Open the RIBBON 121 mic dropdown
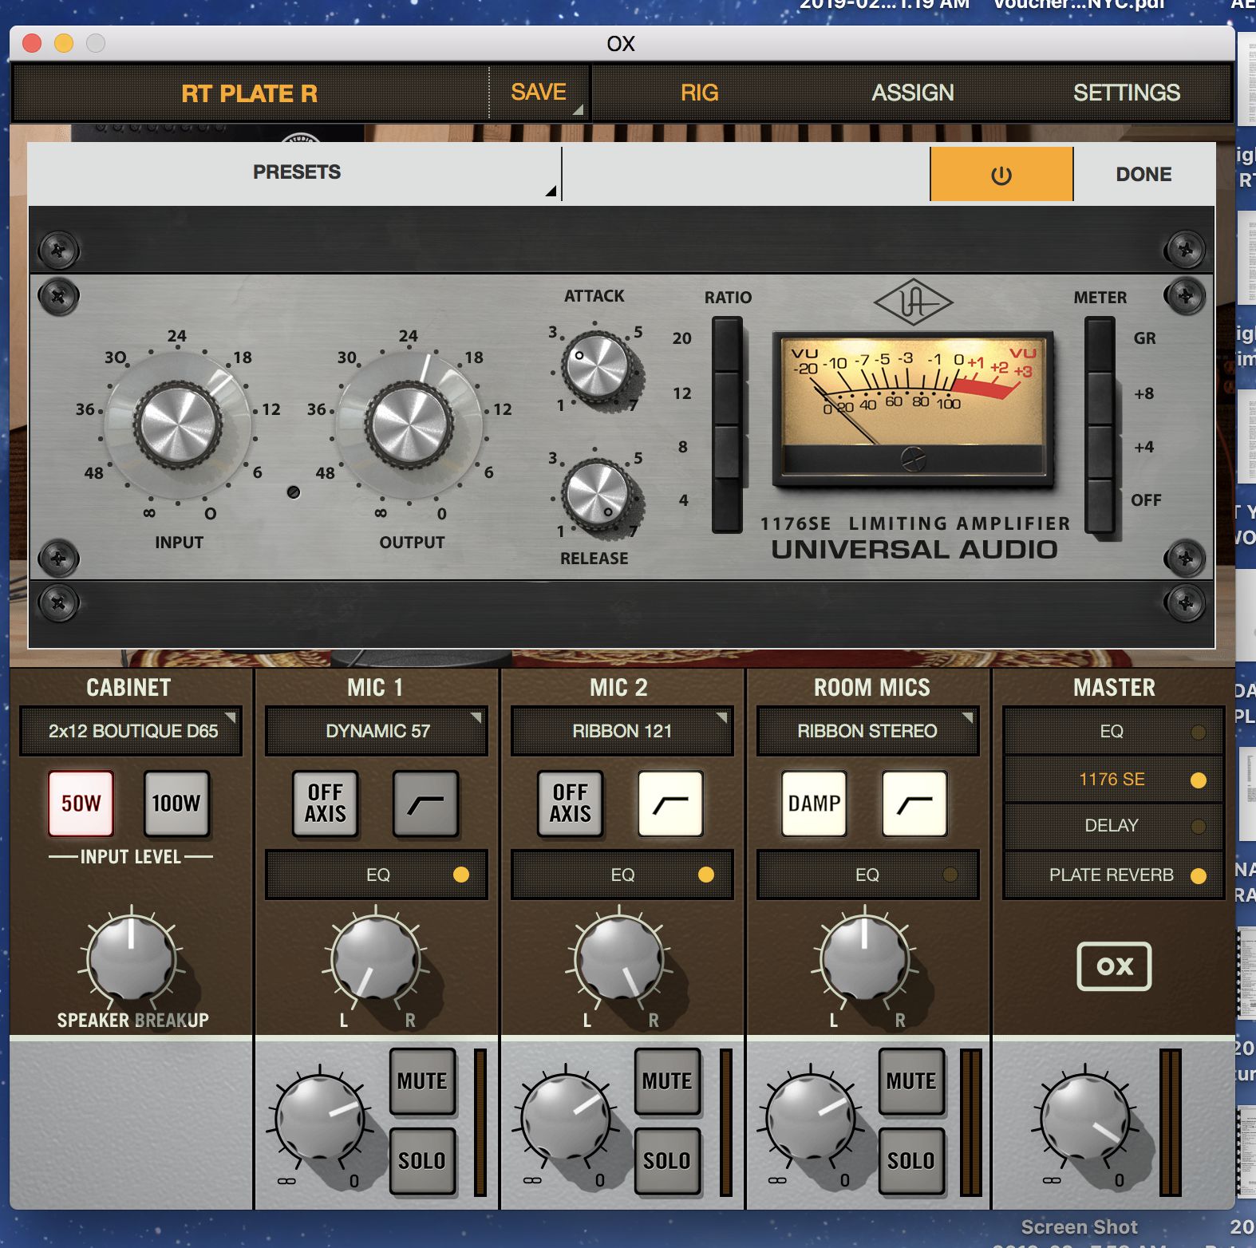Screen dimensions: 1256x1248 click(622, 731)
